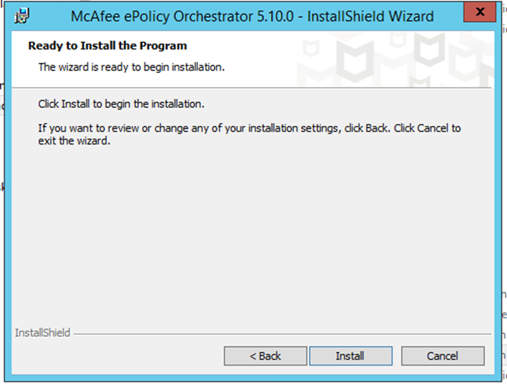This screenshot has width=507, height=387.
Task: Start installation with the Install button
Action: pos(351,356)
